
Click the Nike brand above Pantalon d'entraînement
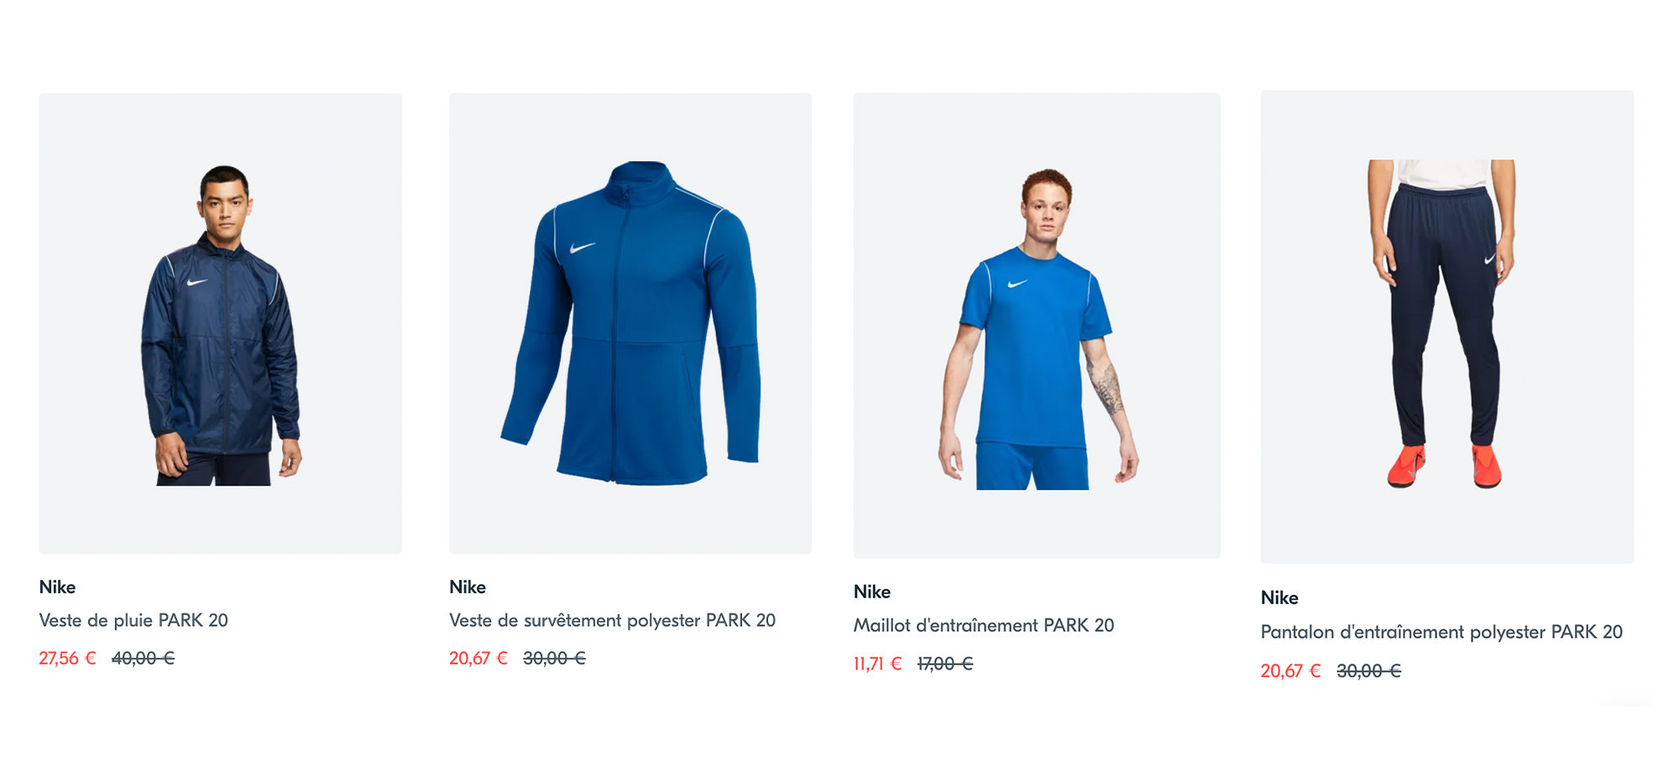click(1279, 598)
